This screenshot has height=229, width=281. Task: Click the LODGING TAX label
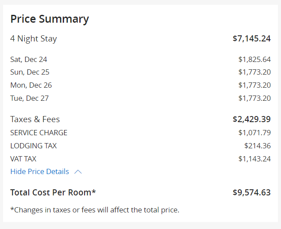coord(34,146)
